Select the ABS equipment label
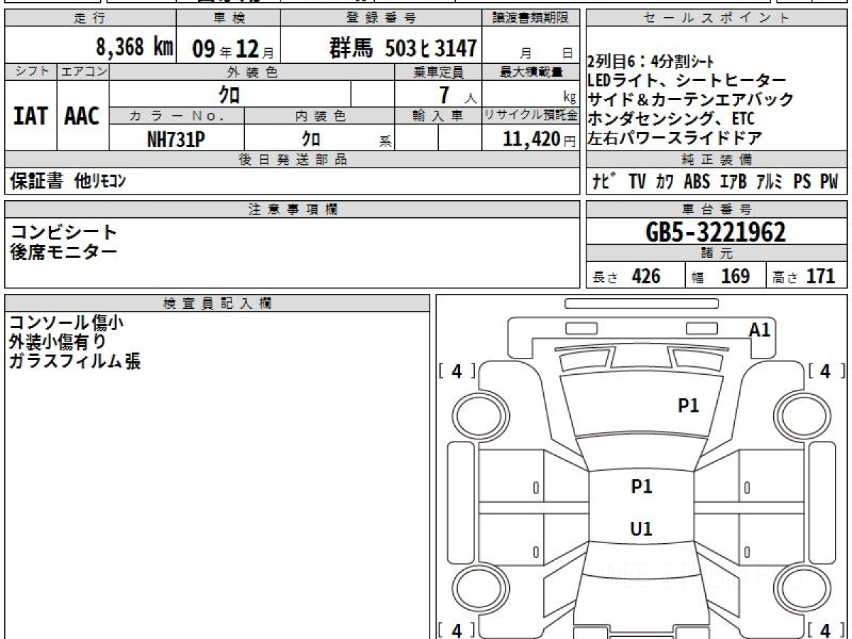Screen dimensions: 852x639 click(697, 182)
